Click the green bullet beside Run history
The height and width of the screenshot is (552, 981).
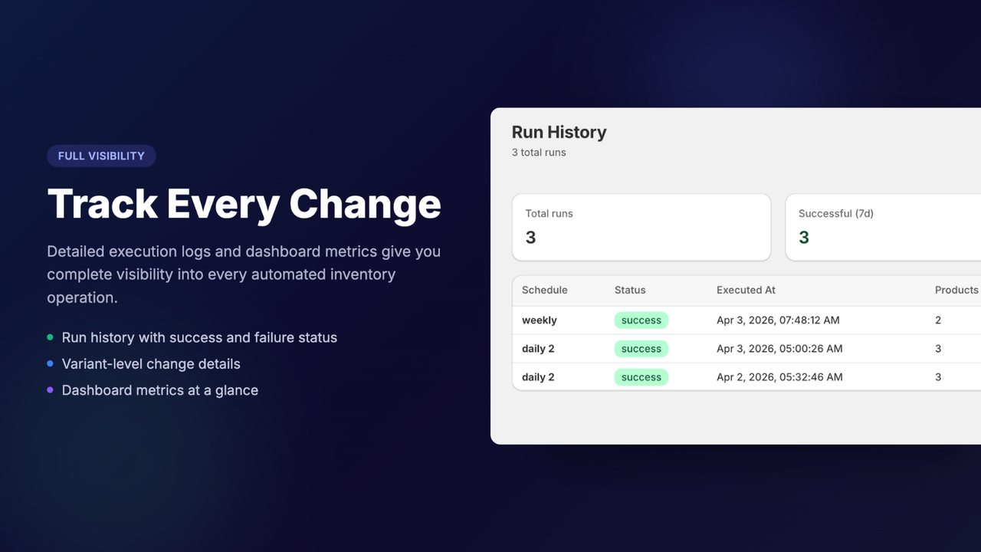tap(50, 337)
